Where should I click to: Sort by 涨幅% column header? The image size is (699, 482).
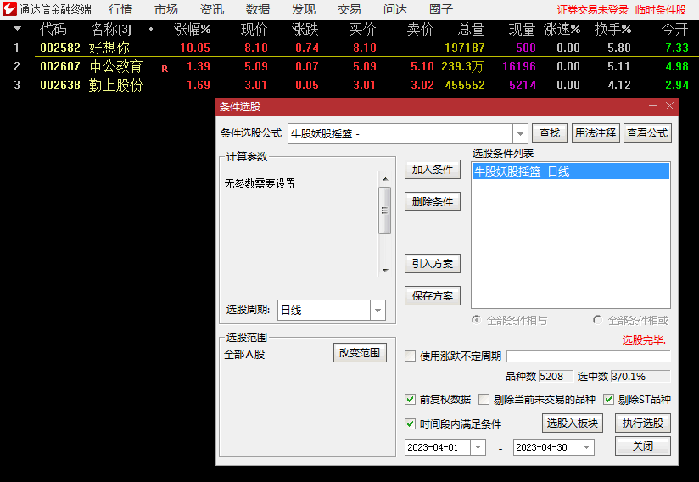[x=192, y=30]
